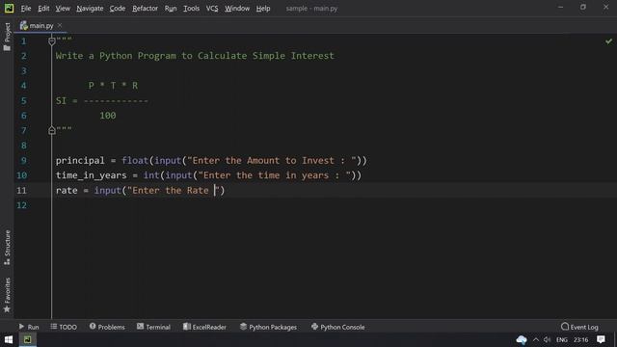The width and height of the screenshot is (617, 347).
Task: Click the int function call on line 10
Action: pos(151,175)
